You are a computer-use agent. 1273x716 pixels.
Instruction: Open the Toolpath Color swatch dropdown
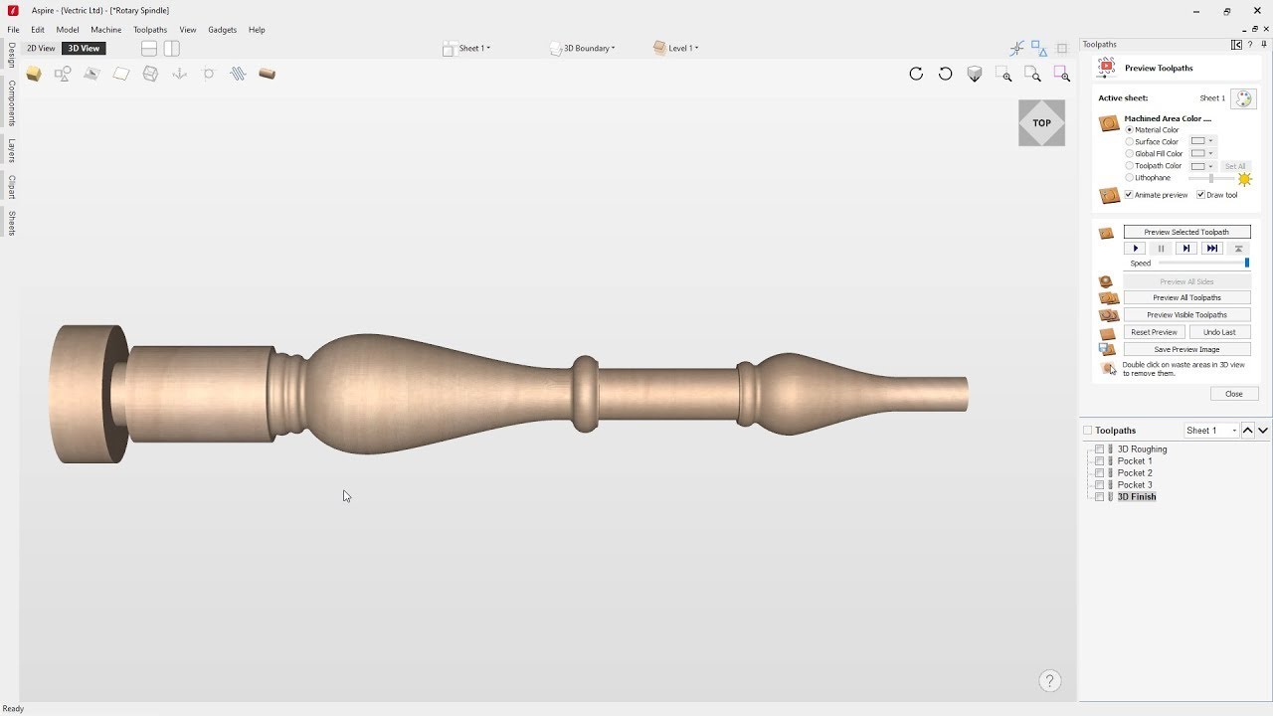(1202, 165)
